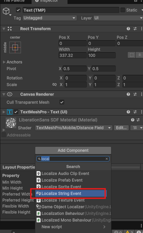Image resolution: width=143 pixels, height=233 pixels.
Task: Open the Tag Untagged dropdown
Action: (x=50, y=18)
